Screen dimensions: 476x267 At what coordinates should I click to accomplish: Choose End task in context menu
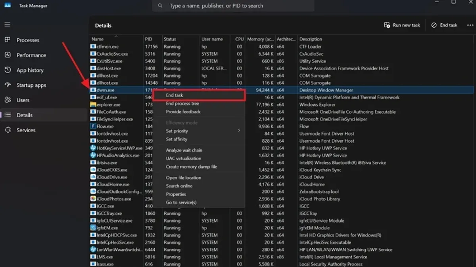coord(199,95)
